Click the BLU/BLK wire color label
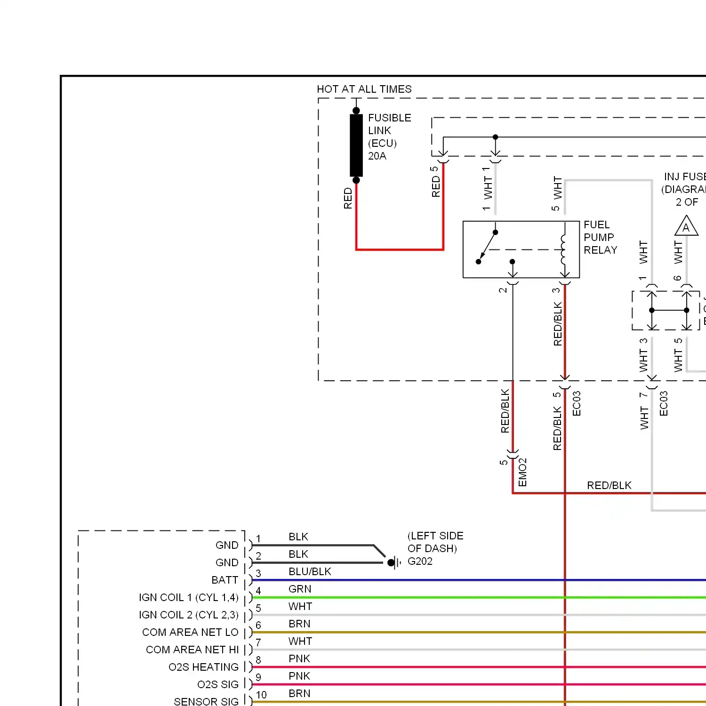The height and width of the screenshot is (706, 706). click(x=310, y=571)
